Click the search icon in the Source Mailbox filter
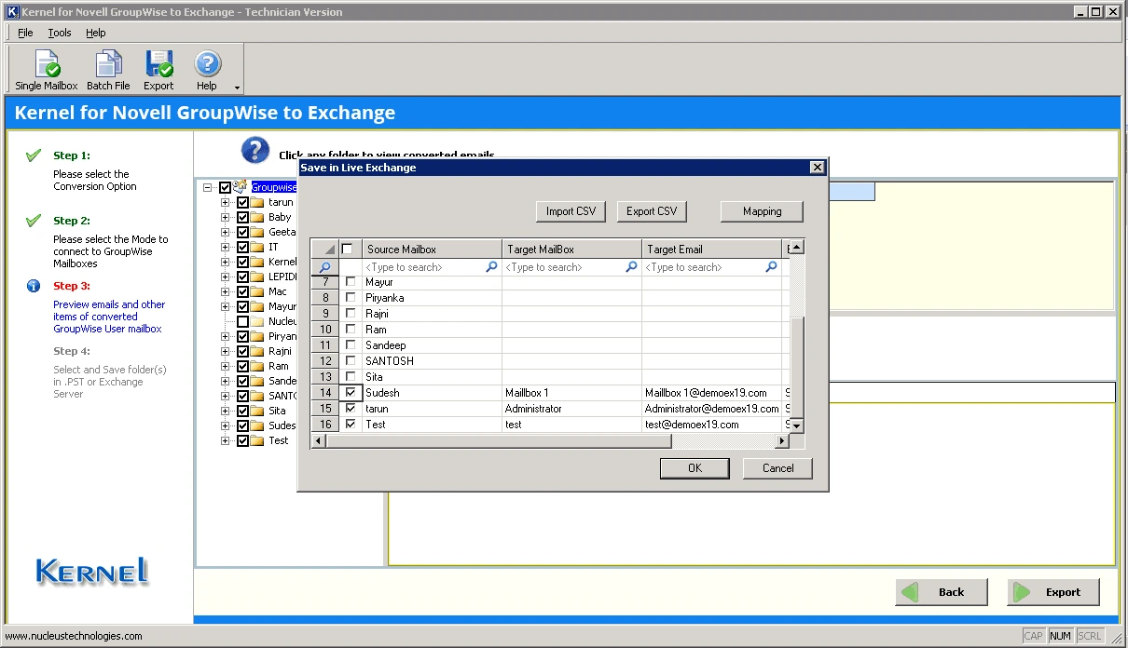Image resolution: width=1128 pixels, height=648 pixels. pyautogui.click(x=491, y=267)
